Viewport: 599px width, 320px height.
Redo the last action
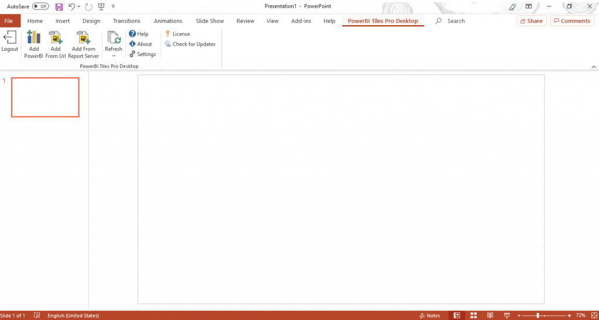[89, 6]
